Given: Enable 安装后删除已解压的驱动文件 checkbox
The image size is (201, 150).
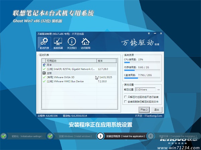Looking at the screenshot, I should tap(125, 101).
